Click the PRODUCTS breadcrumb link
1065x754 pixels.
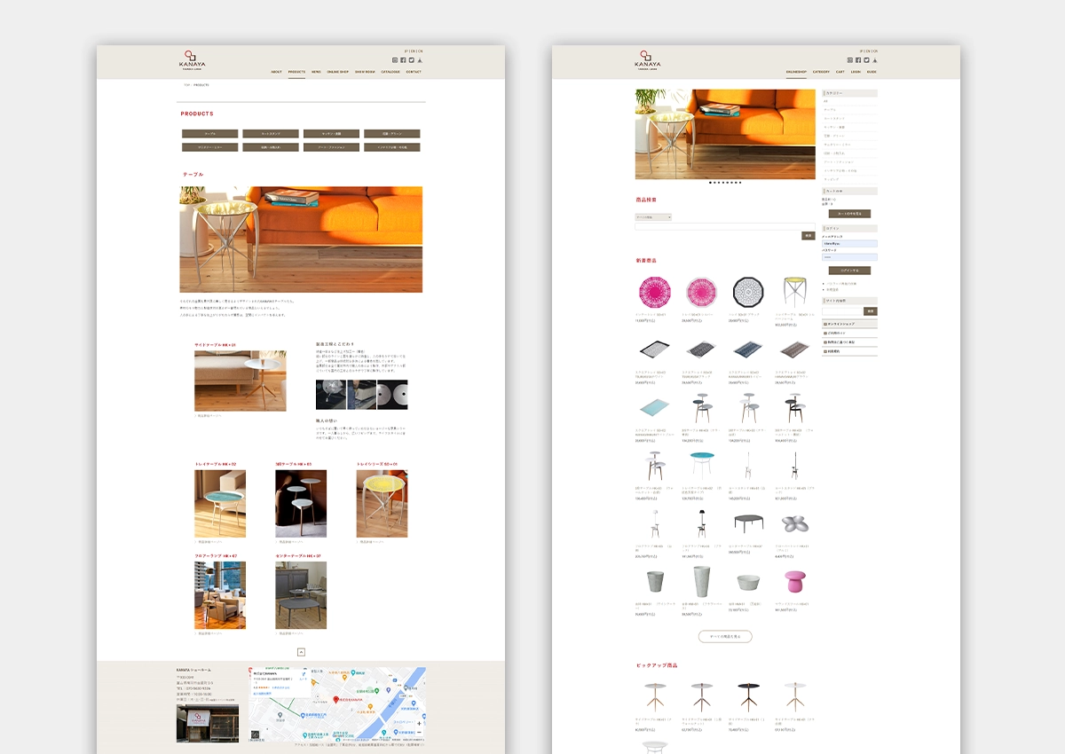(x=201, y=85)
